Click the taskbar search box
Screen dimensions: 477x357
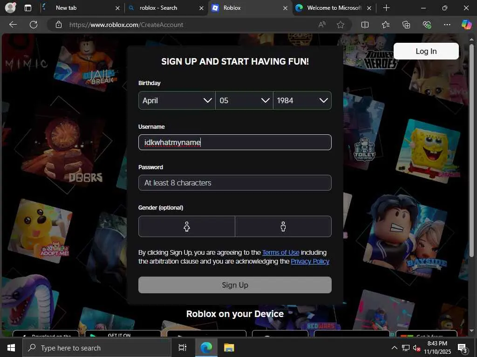[97, 348]
